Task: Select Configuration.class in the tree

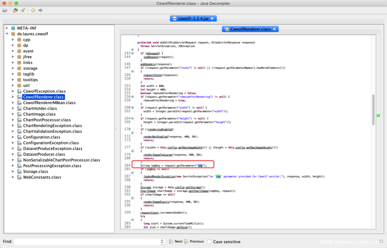Action: (42, 137)
